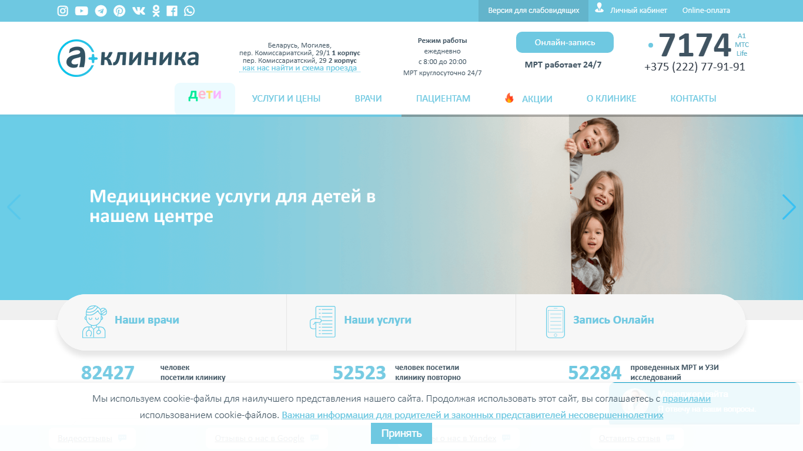
Task: Accept cookies with Принять button
Action: pyautogui.click(x=401, y=433)
